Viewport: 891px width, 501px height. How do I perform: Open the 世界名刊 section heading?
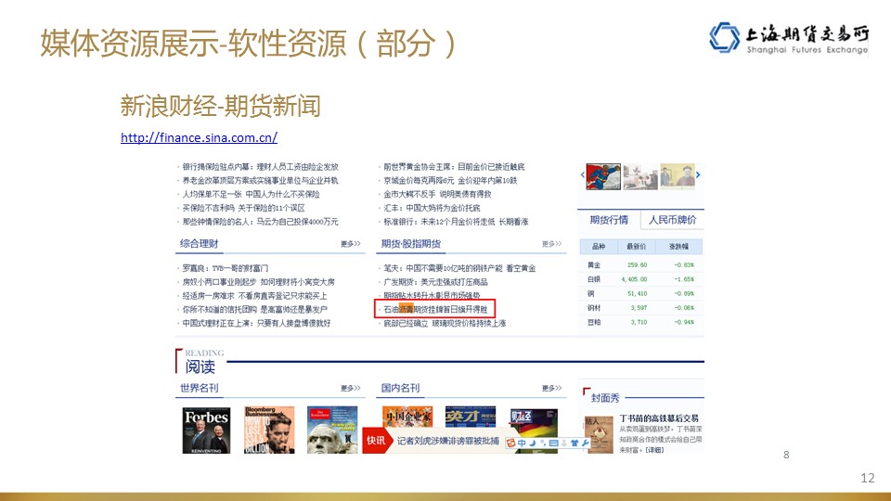pyautogui.click(x=200, y=388)
